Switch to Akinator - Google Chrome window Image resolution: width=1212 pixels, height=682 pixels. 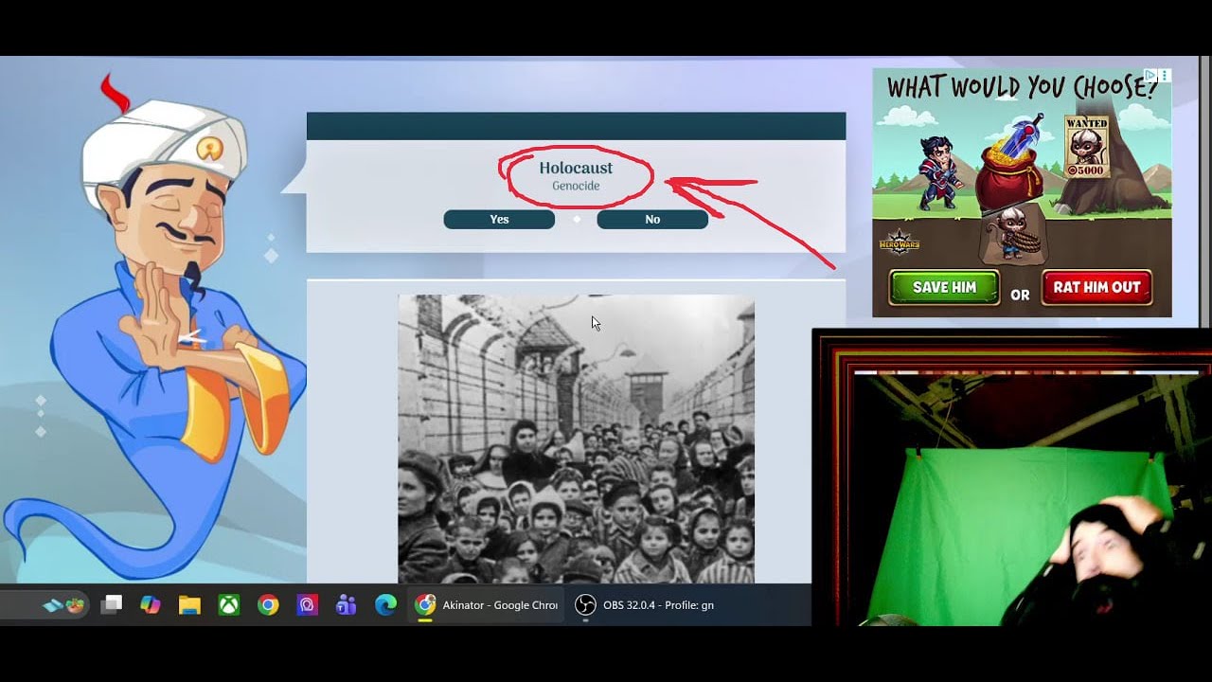pyautogui.click(x=487, y=604)
